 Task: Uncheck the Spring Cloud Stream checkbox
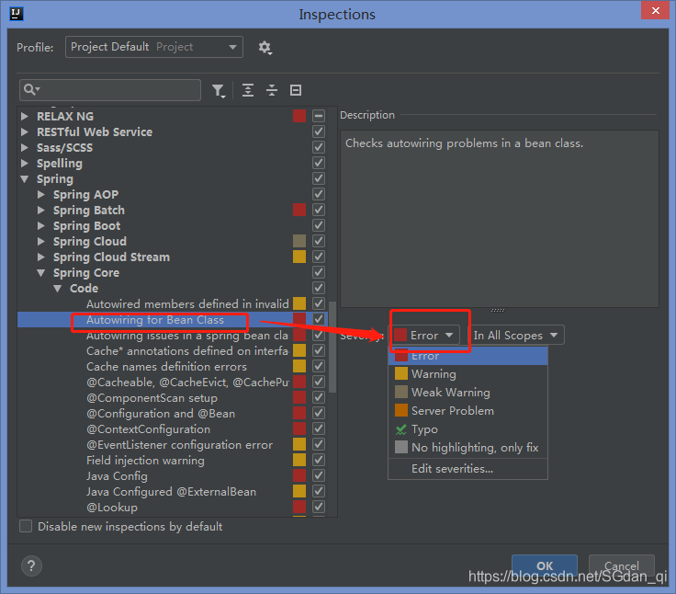[x=319, y=257]
